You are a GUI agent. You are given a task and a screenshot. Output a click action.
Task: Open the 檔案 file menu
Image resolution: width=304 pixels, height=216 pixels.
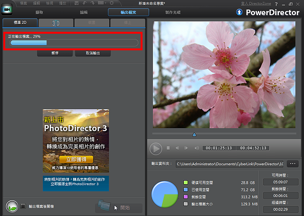[23, 3]
